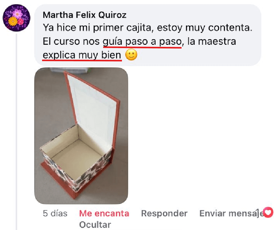The width and height of the screenshot is (274, 230).
Task: Open Martha Felix Quiroz's profile avatar
Action: 16,18
